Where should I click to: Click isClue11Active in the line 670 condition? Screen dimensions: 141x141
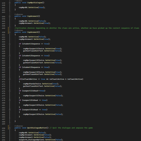point(57,79)
